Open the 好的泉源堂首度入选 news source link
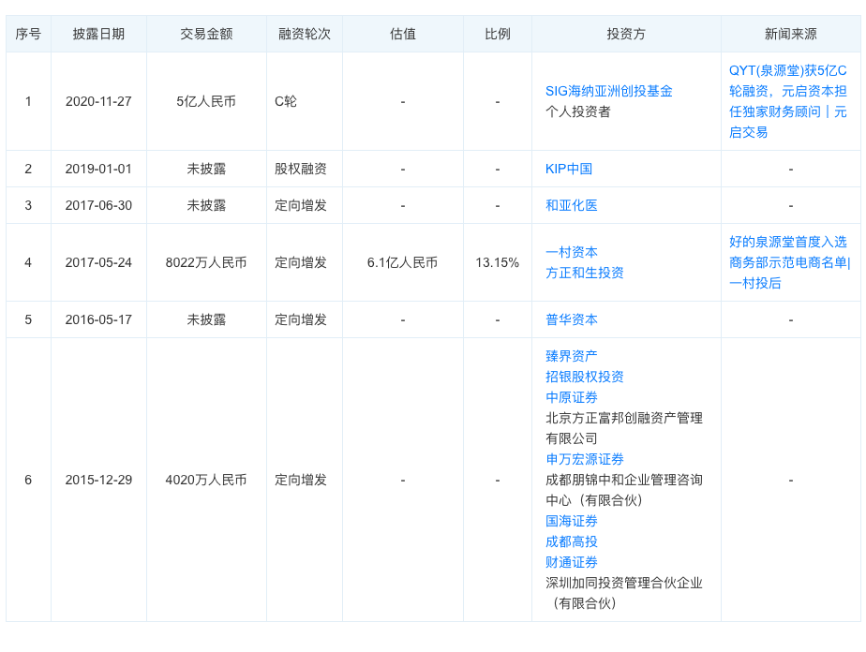 tap(789, 262)
